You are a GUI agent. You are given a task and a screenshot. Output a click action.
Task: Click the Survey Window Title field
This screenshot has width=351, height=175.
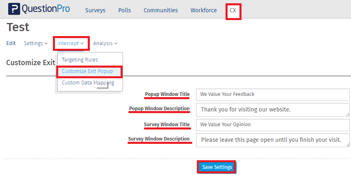click(x=272, y=124)
